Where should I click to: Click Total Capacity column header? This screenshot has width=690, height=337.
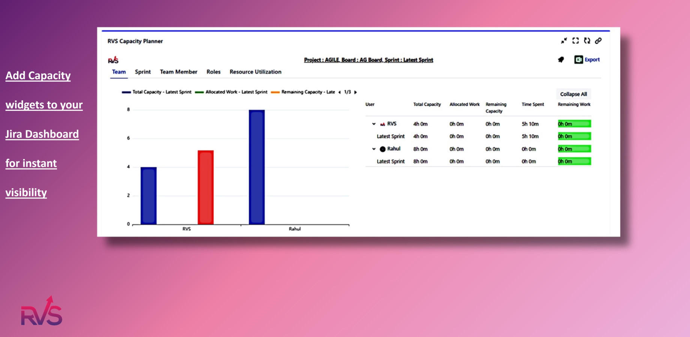(427, 104)
